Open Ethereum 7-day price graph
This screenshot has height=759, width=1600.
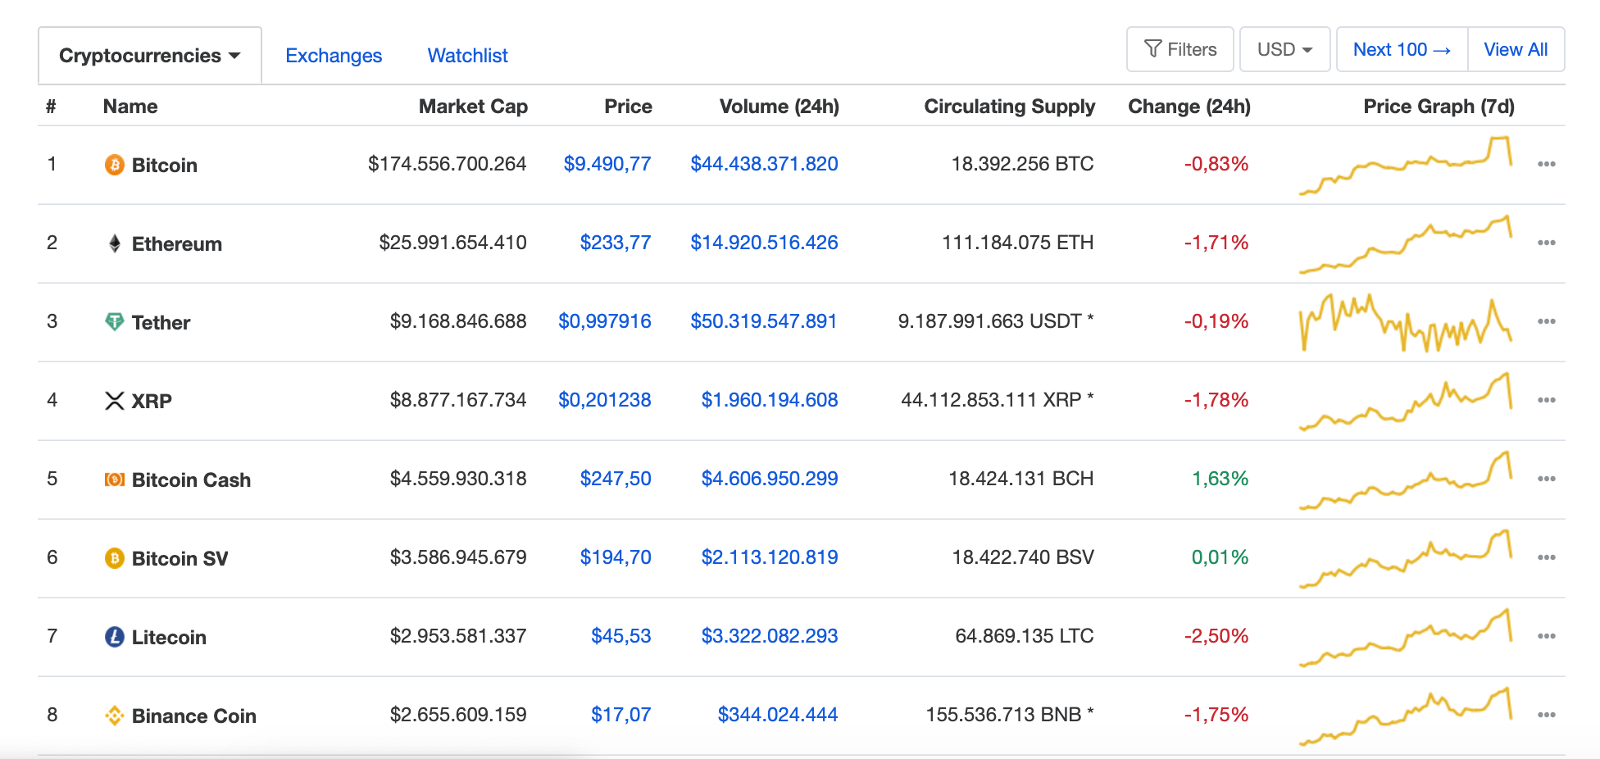pyautogui.click(x=1406, y=243)
